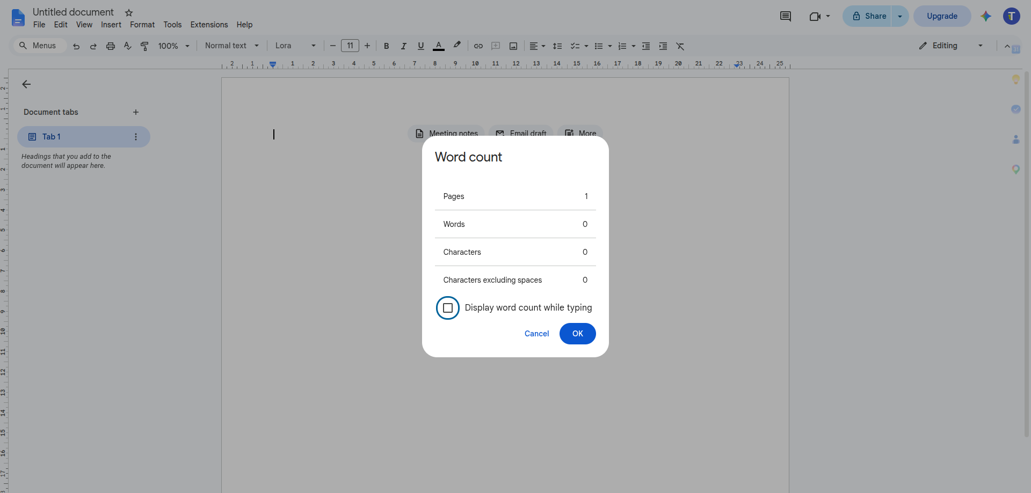This screenshot has height=493, width=1031.
Task: Close document tabs panel with back arrow
Action: click(x=26, y=84)
